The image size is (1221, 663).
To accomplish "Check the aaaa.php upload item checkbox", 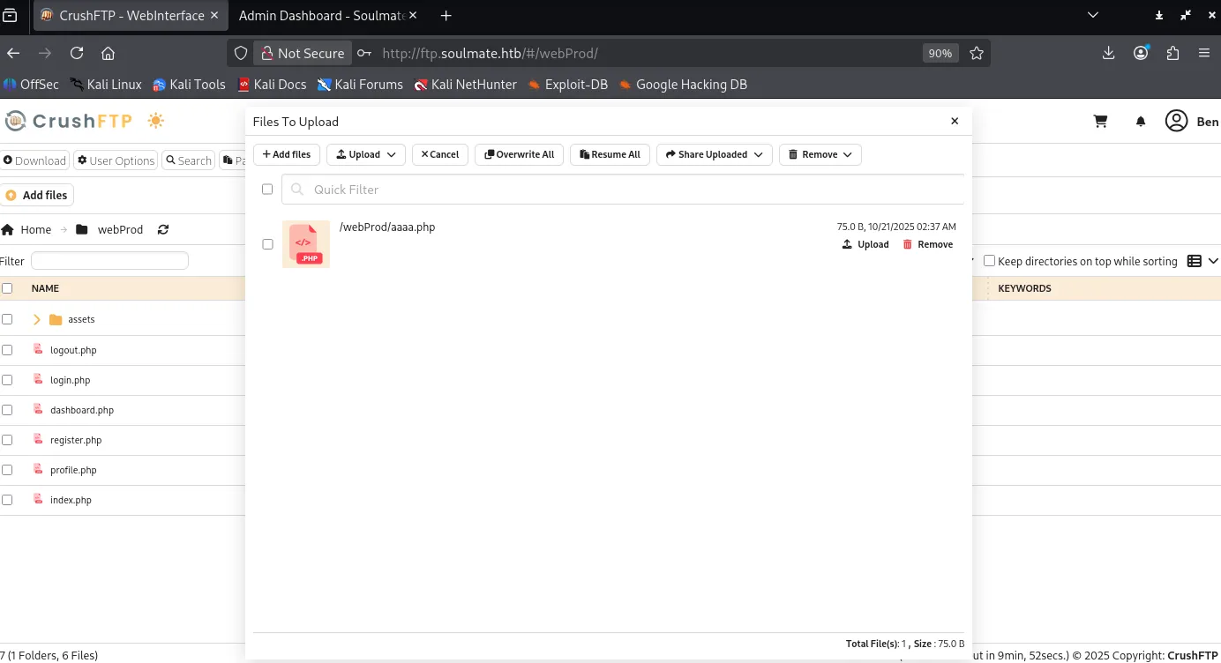I will pyautogui.click(x=268, y=244).
